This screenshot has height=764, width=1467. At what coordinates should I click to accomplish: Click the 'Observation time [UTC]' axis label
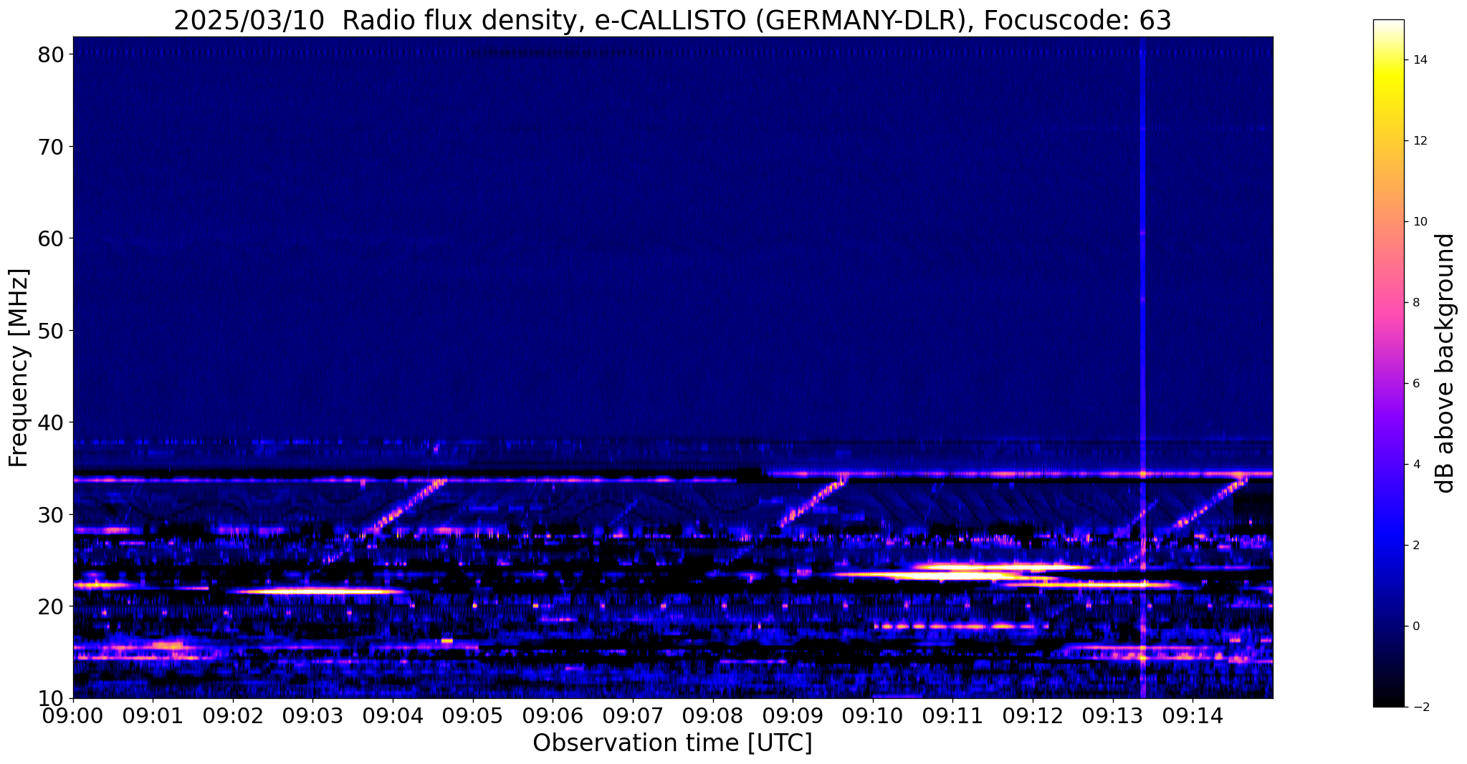click(672, 743)
